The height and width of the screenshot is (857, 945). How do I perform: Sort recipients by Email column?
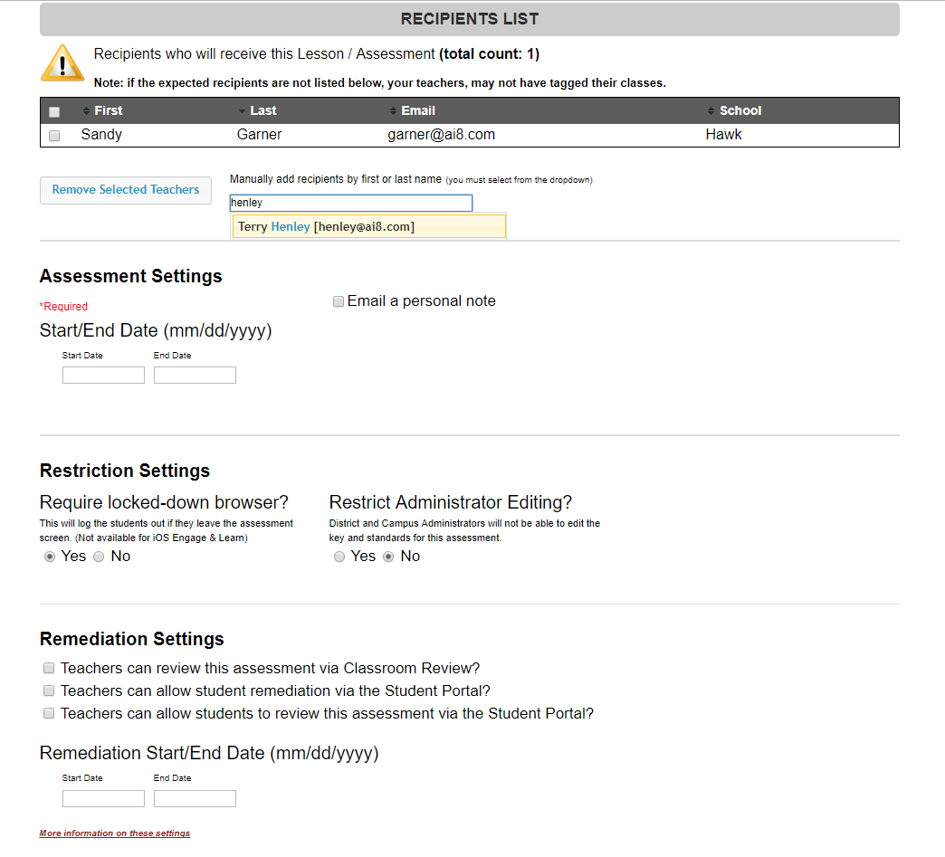417,110
